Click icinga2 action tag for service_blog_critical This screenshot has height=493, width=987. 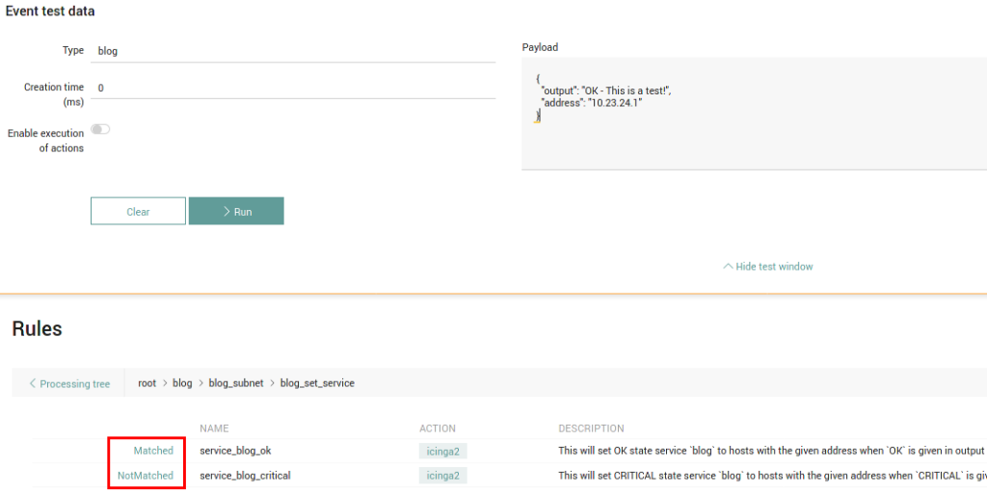coord(443,475)
